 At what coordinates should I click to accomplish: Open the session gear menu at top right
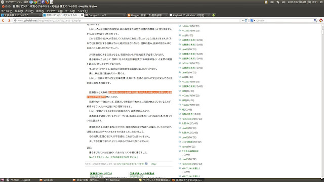tap(321, 2)
